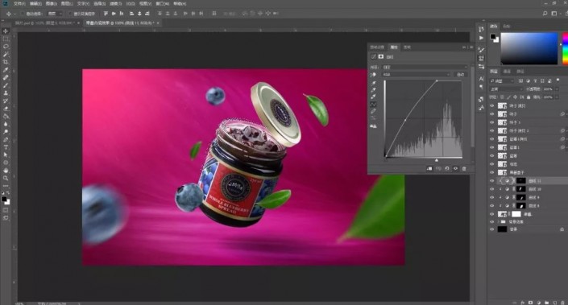Choose the Zoom tool
Image resolution: width=568 pixels, height=305 pixels.
[x=6, y=178]
